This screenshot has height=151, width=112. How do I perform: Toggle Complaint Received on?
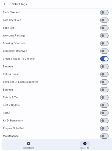(x=104, y=51)
